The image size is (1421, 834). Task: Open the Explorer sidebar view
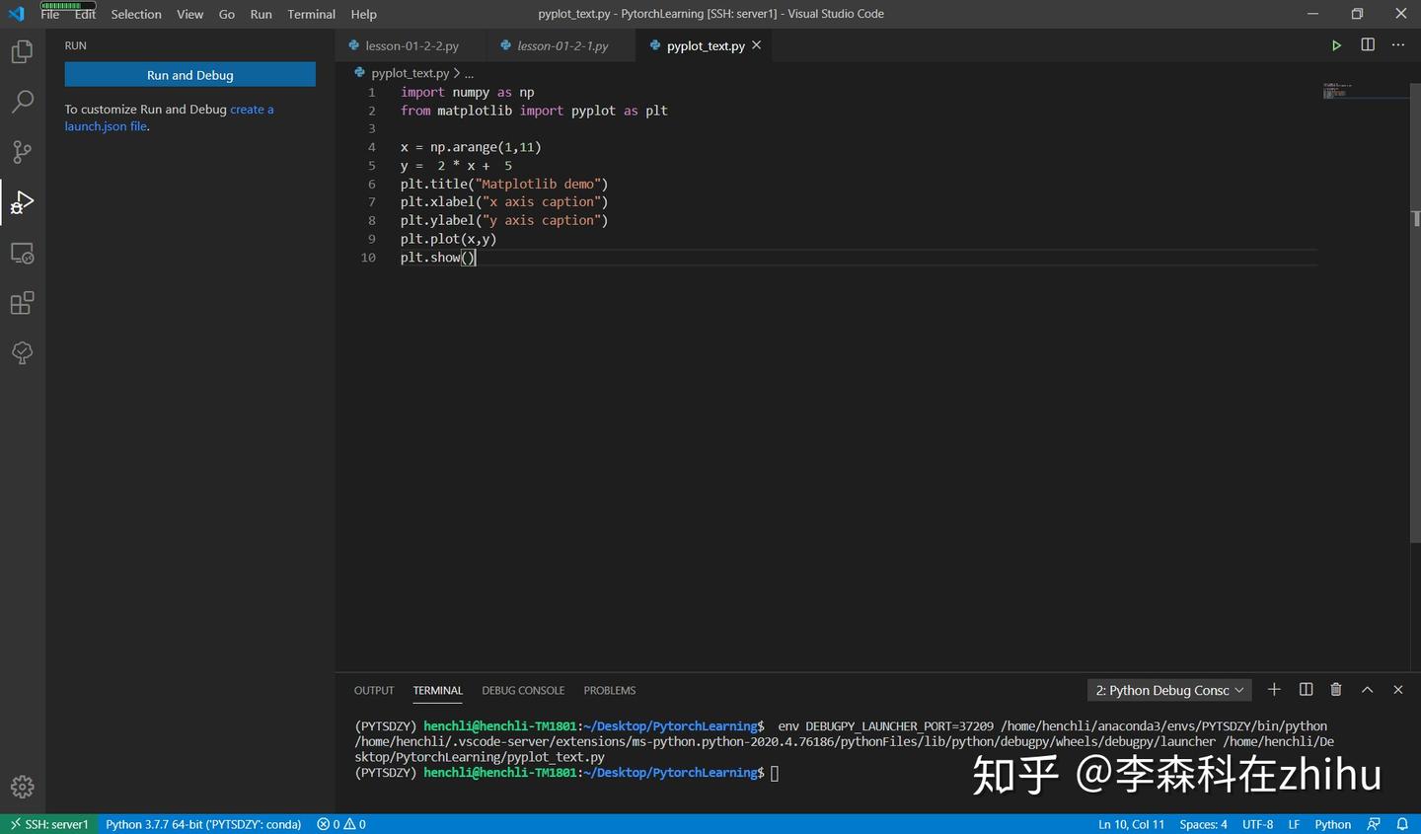point(22,51)
